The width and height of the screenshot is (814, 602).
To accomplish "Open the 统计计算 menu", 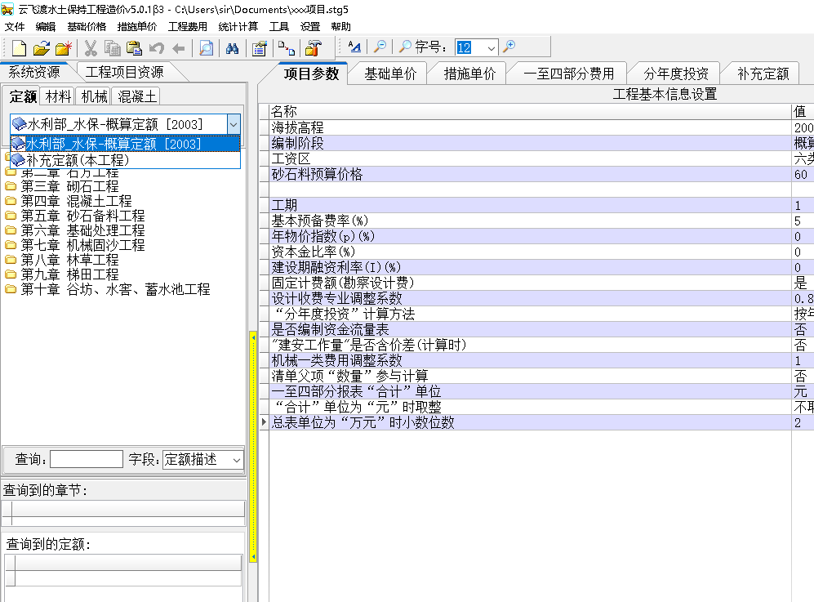I will (238, 26).
